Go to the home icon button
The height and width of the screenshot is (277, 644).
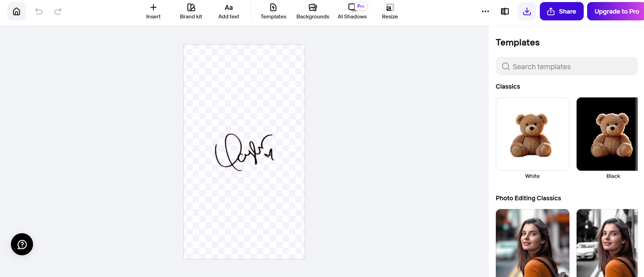coord(17,11)
